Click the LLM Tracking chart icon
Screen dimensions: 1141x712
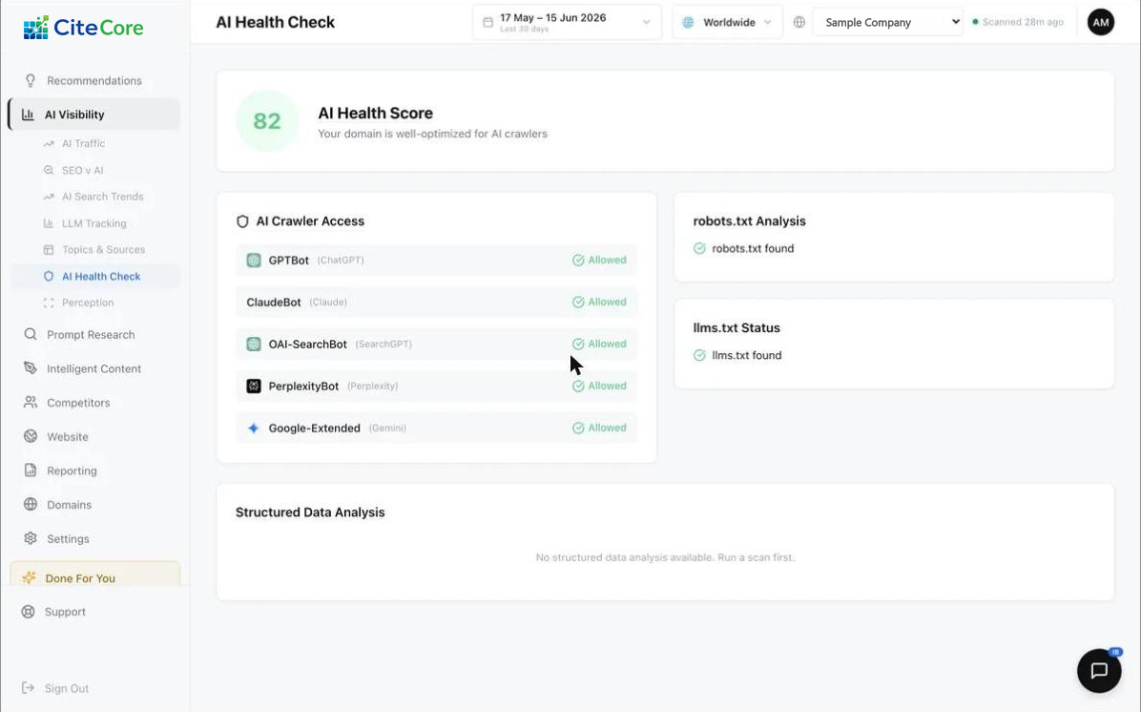pyautogui.click(x=49, y=223)
